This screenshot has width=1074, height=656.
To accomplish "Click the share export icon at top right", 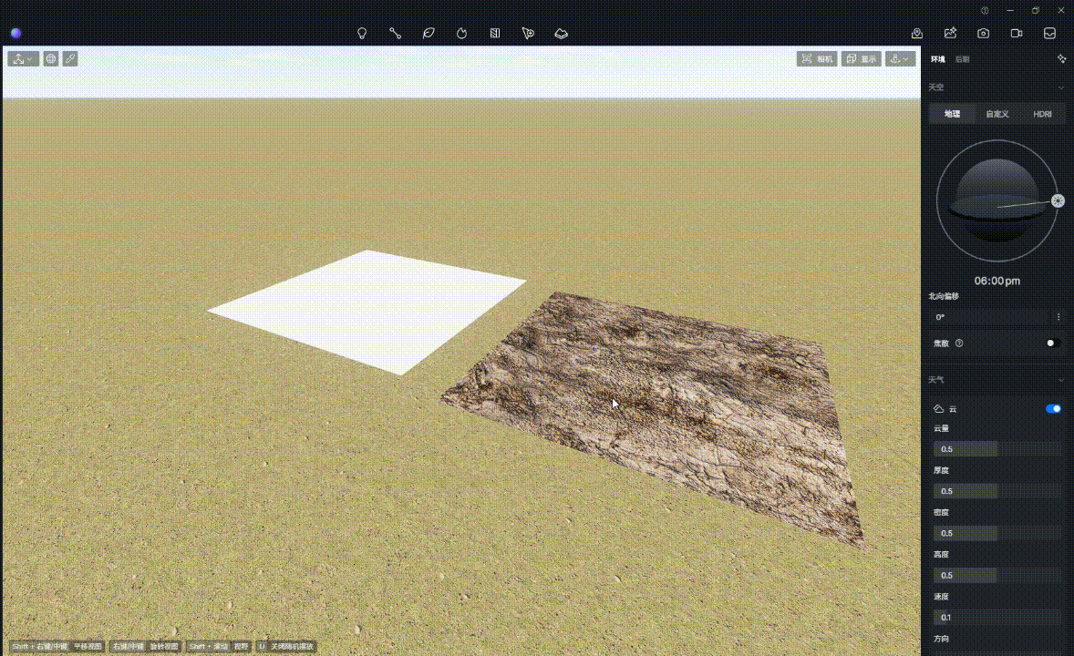I will pos(950,33).
